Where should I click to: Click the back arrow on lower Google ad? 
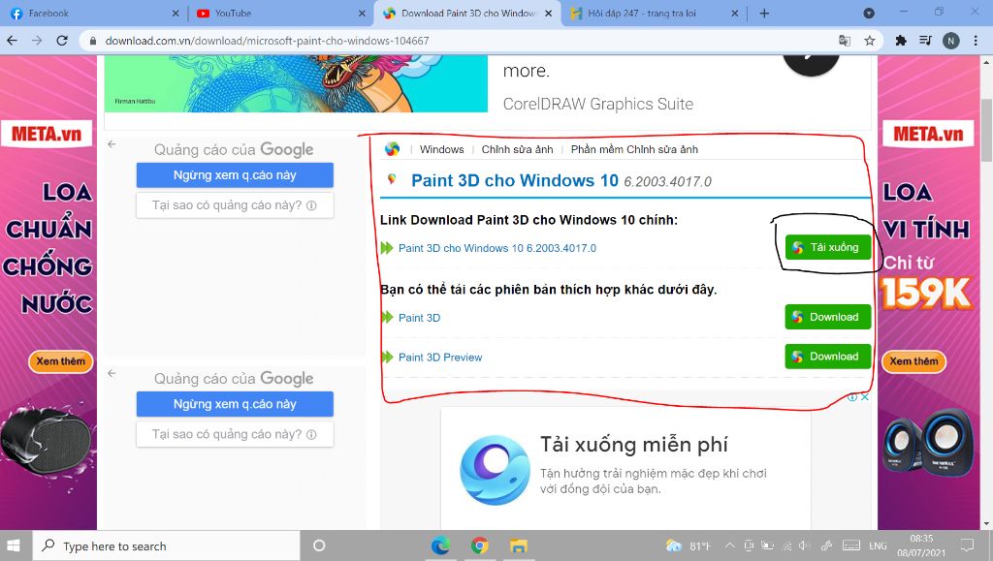(112, 373)
